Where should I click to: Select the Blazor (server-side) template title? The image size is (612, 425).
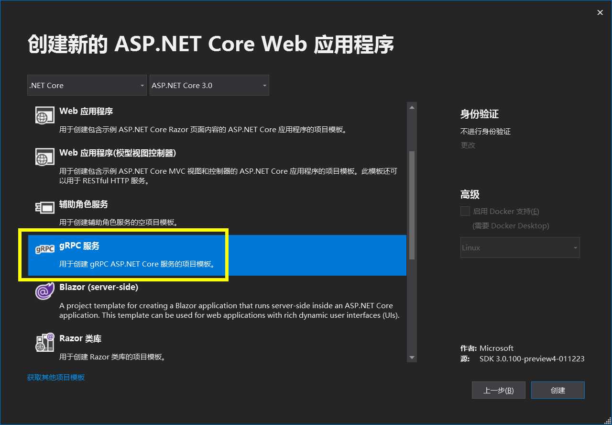tap(98, 287)
